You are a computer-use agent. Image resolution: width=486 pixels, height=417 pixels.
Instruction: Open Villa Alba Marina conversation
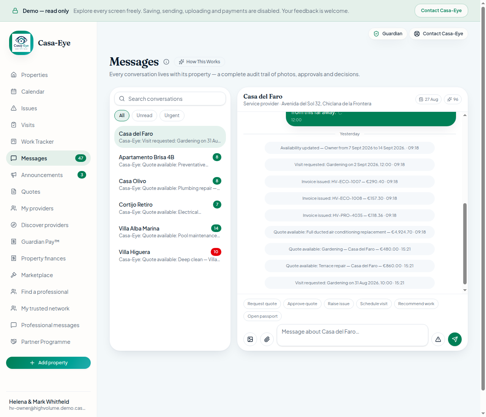pyautogui.click(x=170, y=232)
